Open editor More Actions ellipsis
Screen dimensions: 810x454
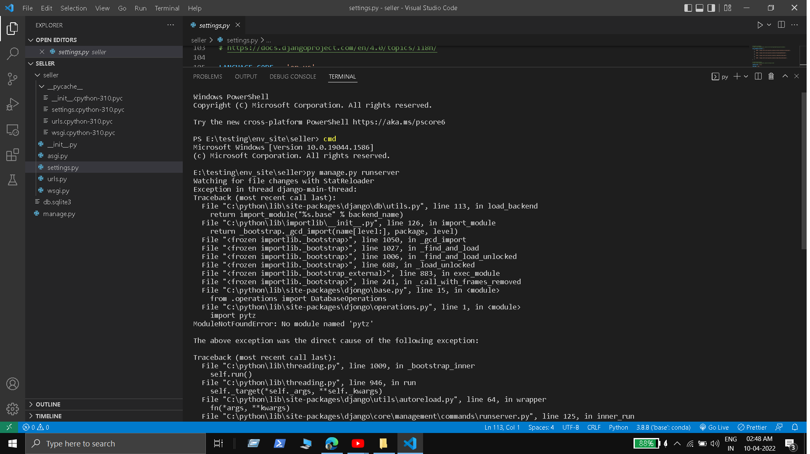coord(794,25)
